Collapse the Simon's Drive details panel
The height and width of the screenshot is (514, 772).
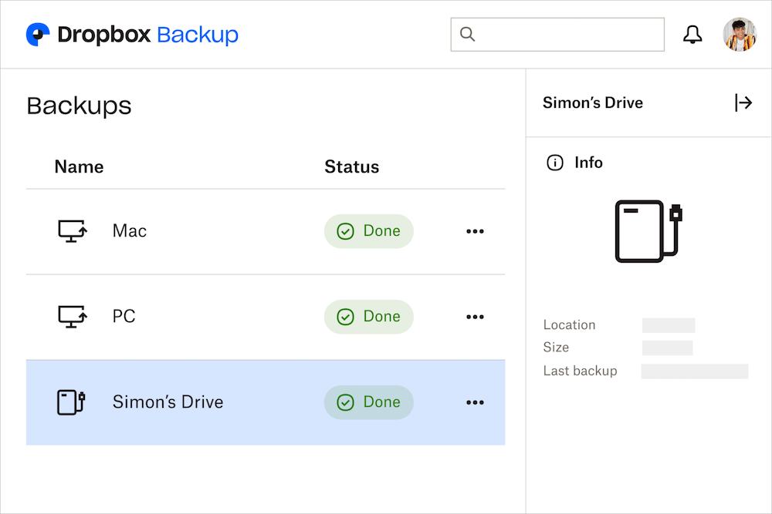(x=743, y=102)
